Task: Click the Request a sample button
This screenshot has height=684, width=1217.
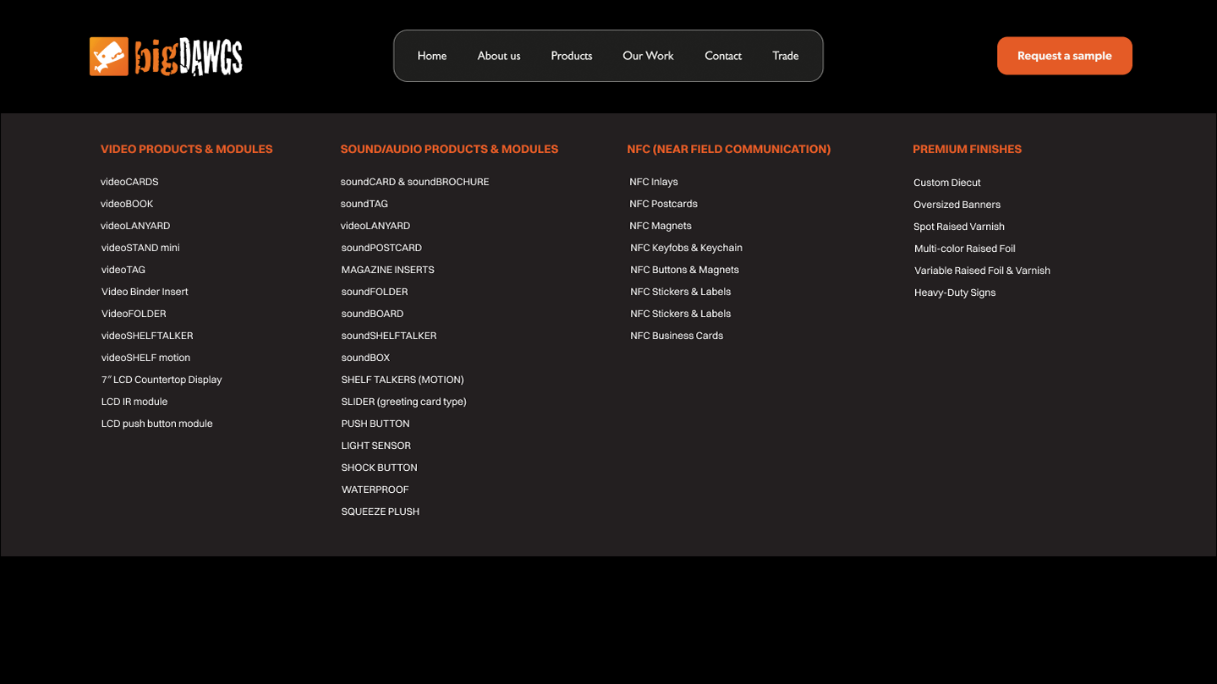Action: coord(1064,56)
